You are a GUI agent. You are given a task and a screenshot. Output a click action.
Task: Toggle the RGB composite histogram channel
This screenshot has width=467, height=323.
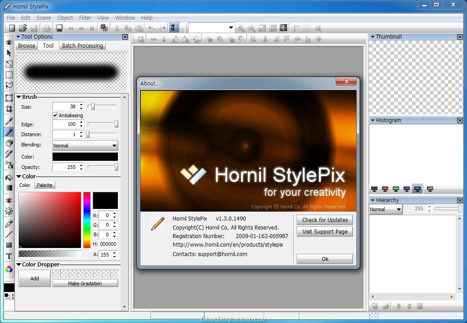click(418, 189)
